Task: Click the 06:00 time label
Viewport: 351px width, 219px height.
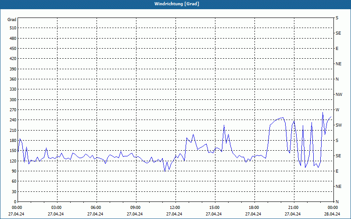Action: click(x=96, y=208)
